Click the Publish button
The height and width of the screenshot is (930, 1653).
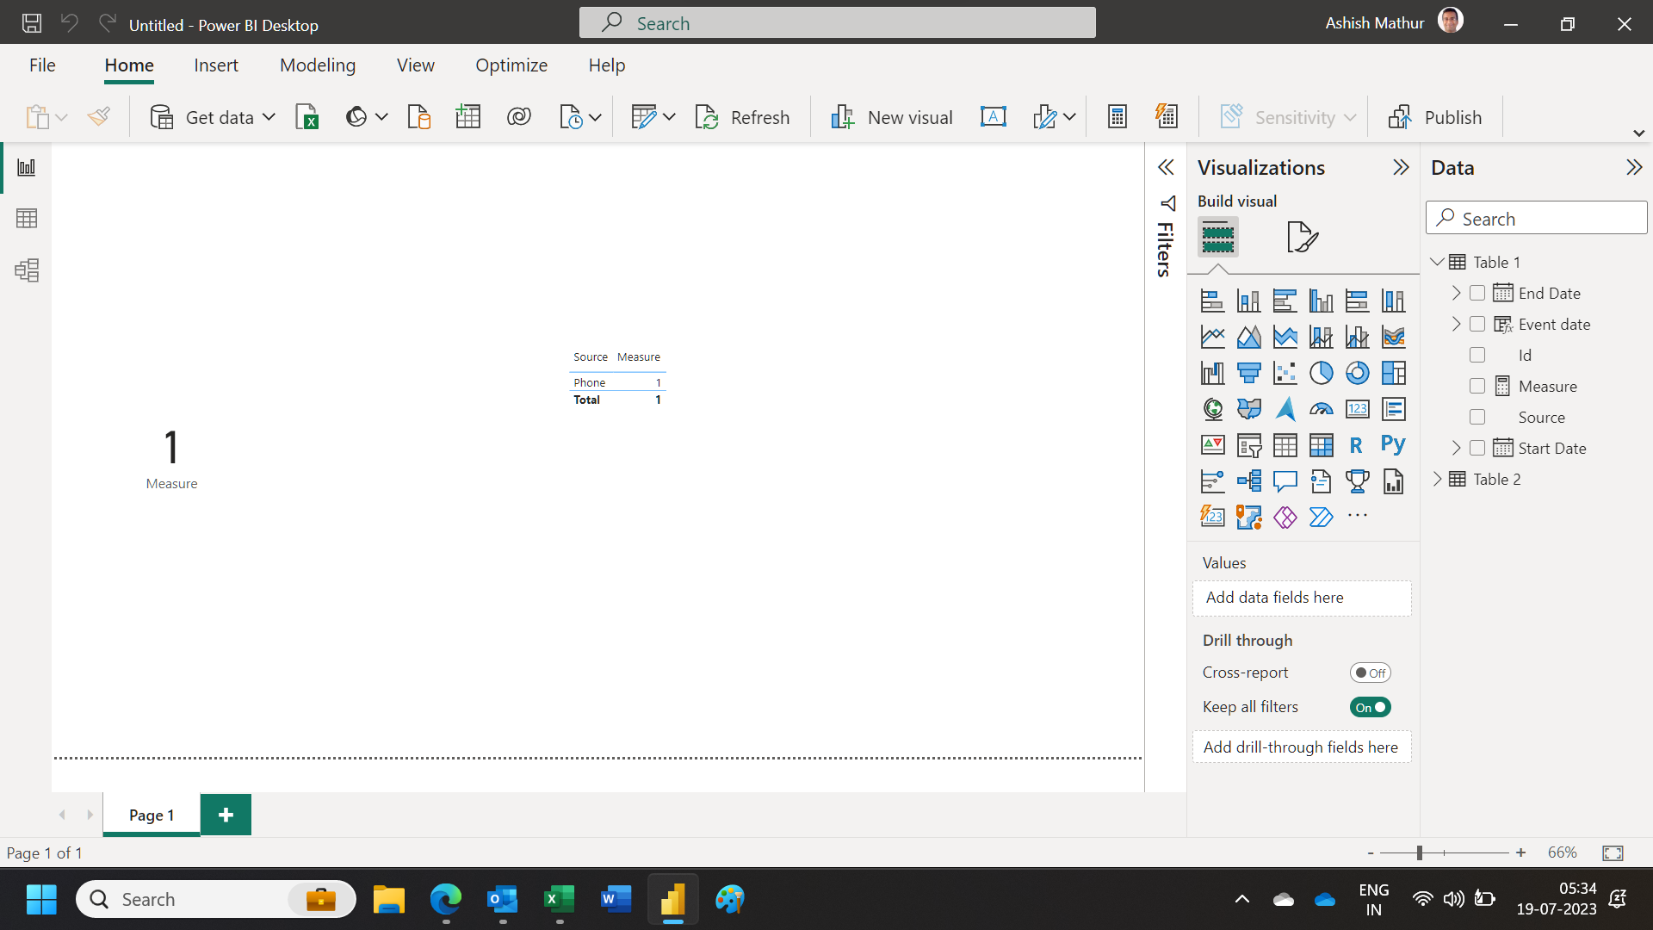tap(1435, 117)
